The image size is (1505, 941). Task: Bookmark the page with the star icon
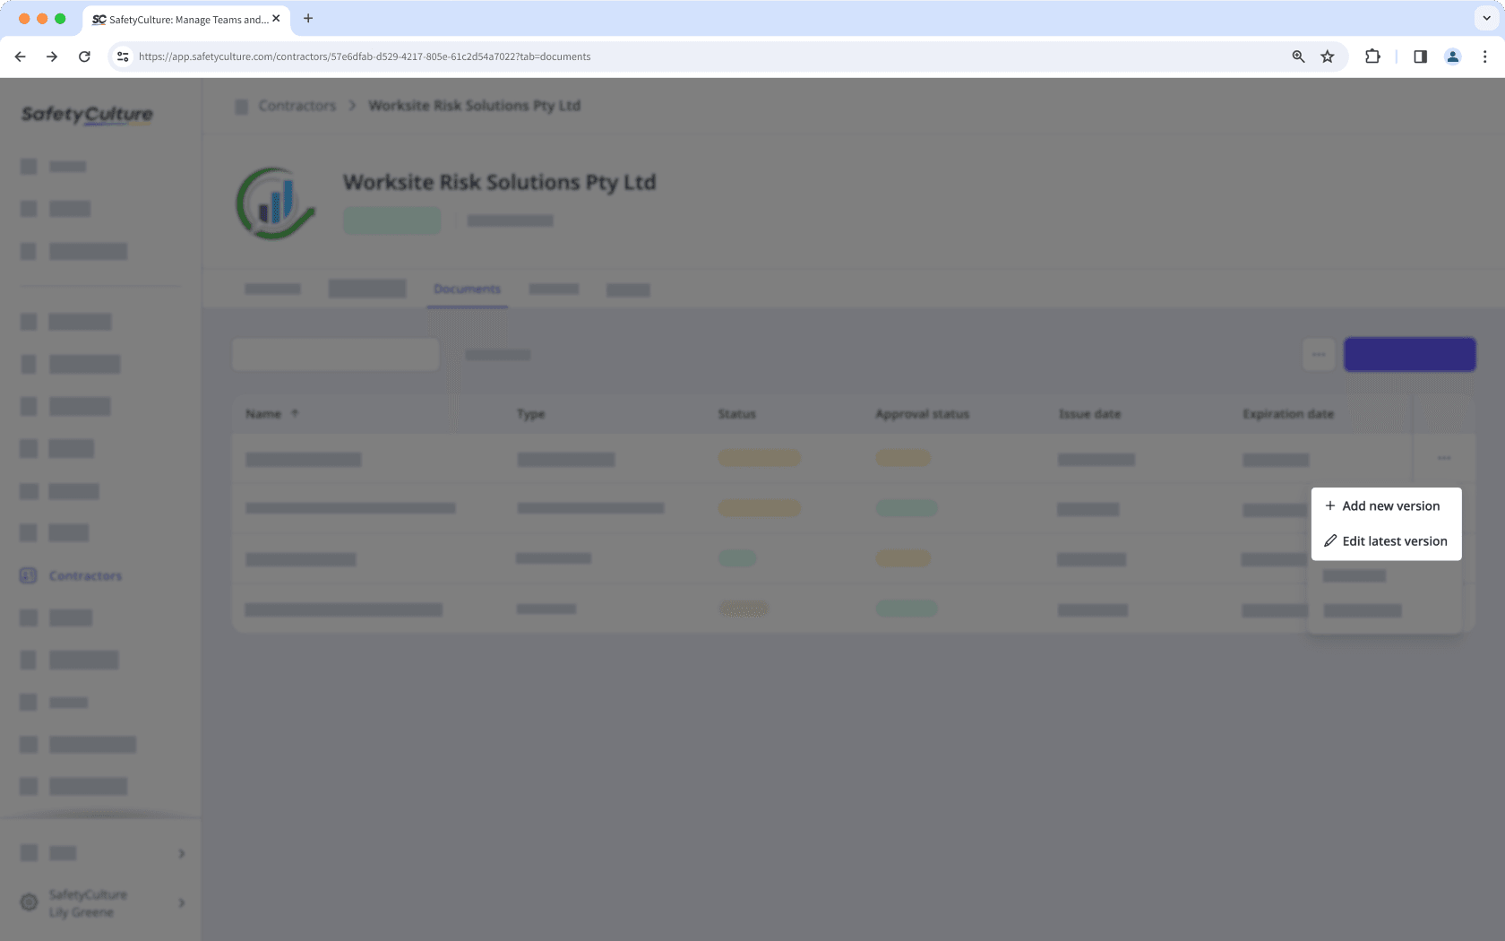(x=1327, y=56)
